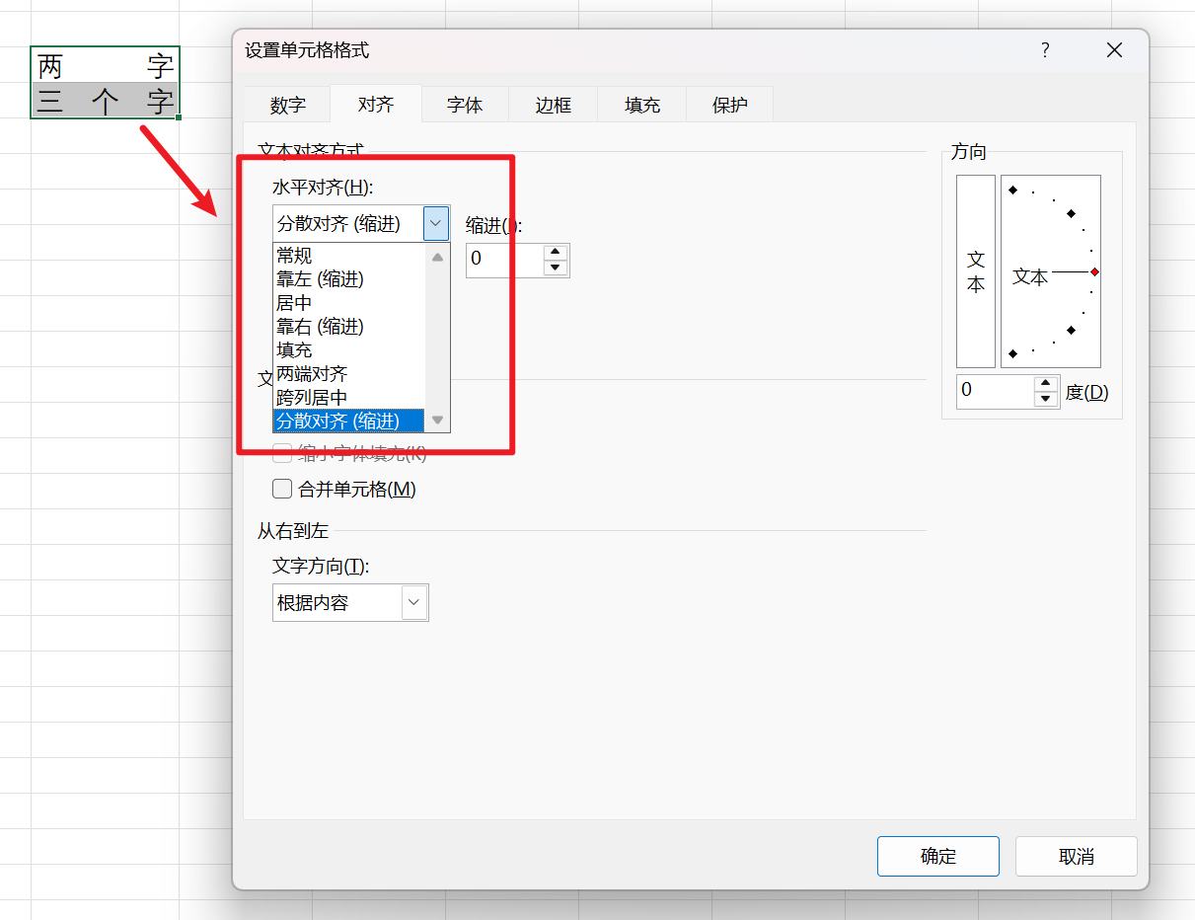1195x920 pixels.
Task: Click the vertical 文本 orientation box
Action: (976, 271)
